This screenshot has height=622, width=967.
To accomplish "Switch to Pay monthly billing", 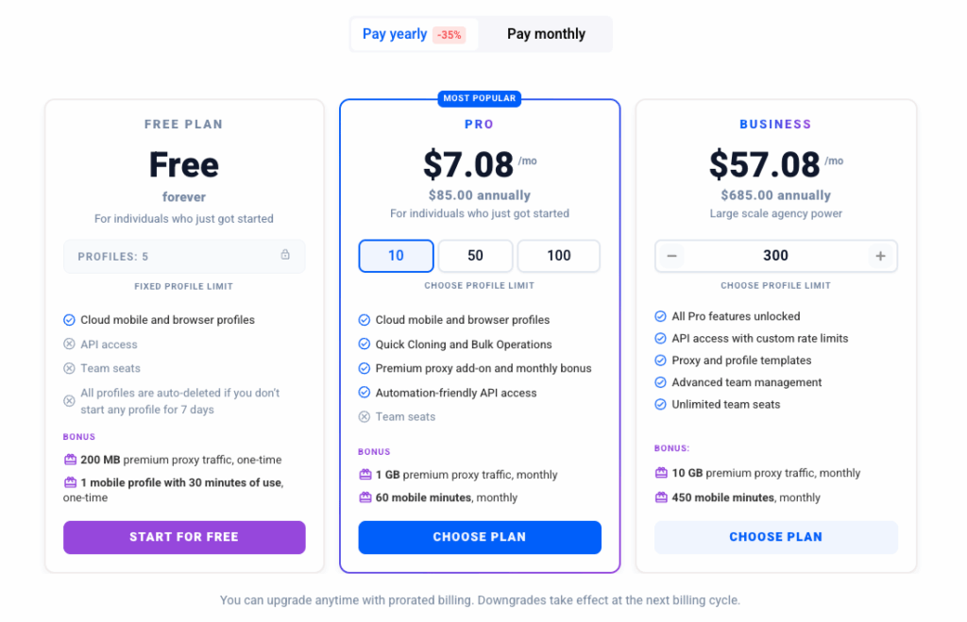I will tap(546, 34).
